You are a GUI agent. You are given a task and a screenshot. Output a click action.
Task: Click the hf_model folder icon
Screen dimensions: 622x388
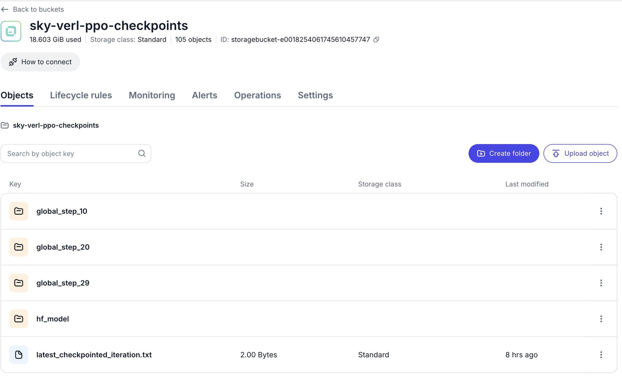point(19,319)
